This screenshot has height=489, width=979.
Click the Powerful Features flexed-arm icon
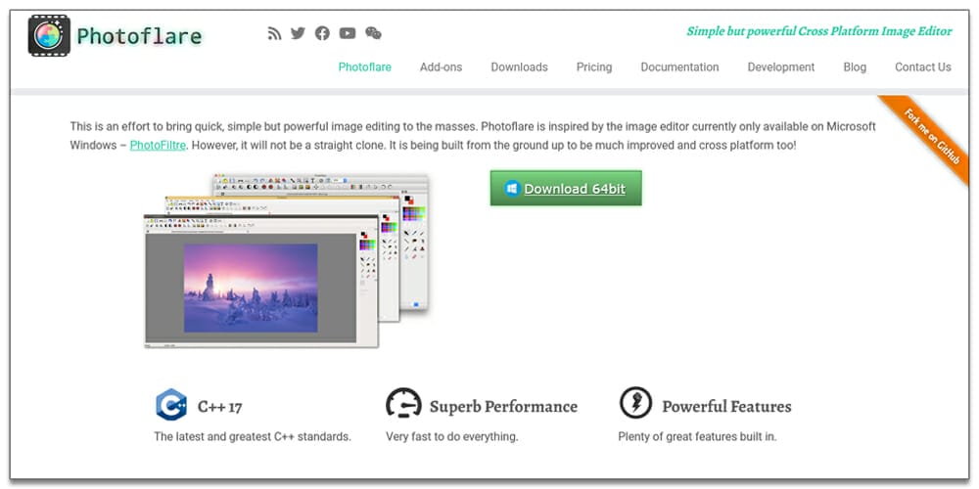click(635, 402)
